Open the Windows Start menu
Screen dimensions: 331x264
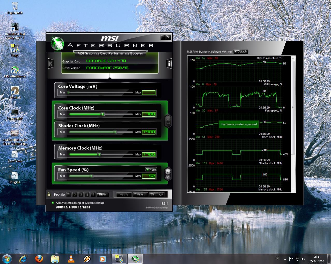(x=7, y=259)
